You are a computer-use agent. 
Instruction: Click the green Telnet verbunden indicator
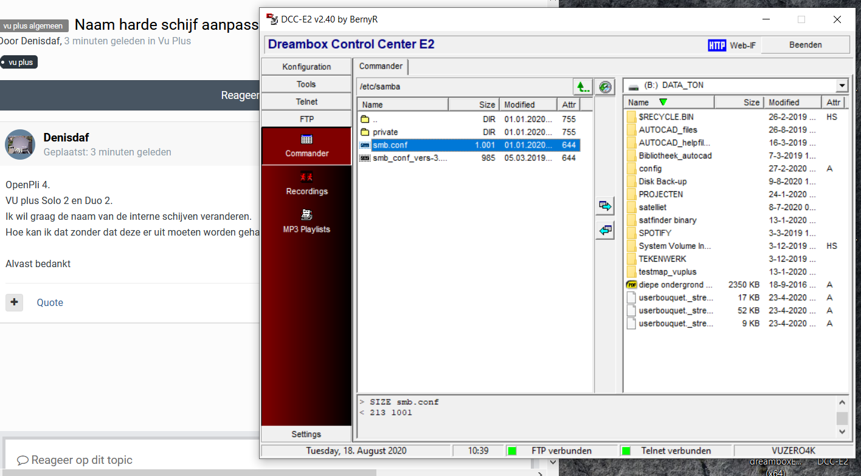(x=626, y=450)
